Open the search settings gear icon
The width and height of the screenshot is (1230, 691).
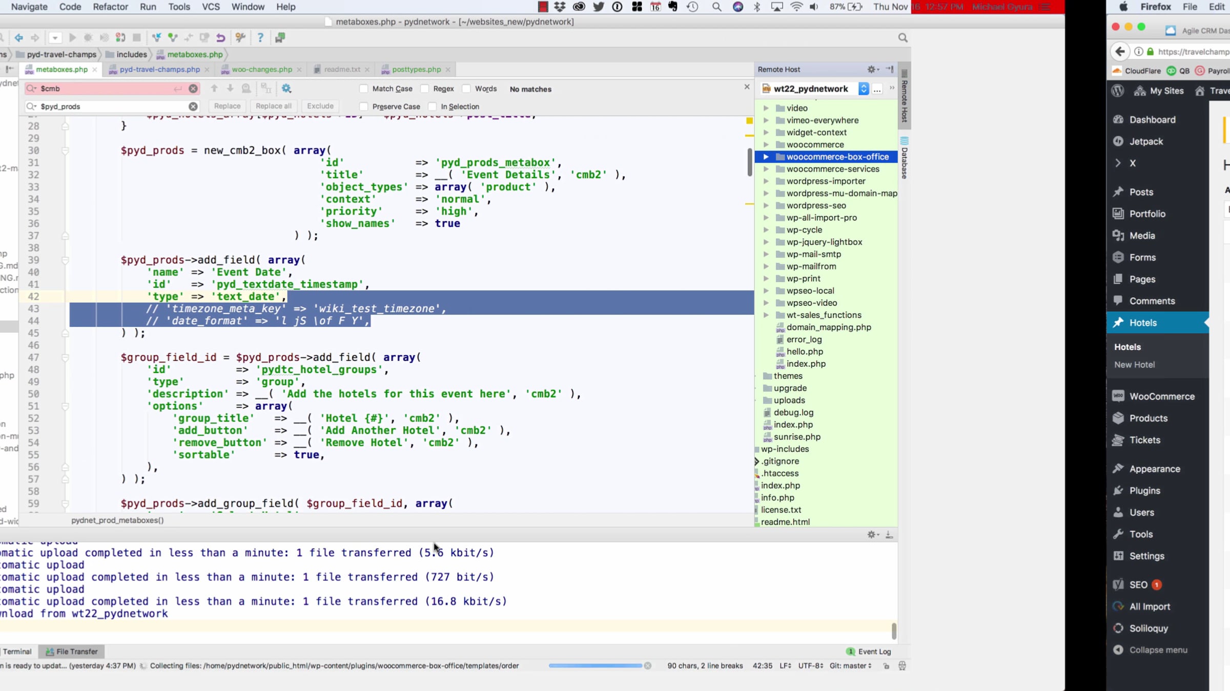click(286, 89)
